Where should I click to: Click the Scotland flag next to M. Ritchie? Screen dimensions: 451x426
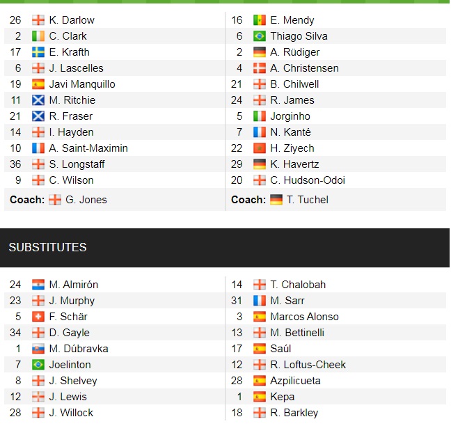tap(38, 100)
